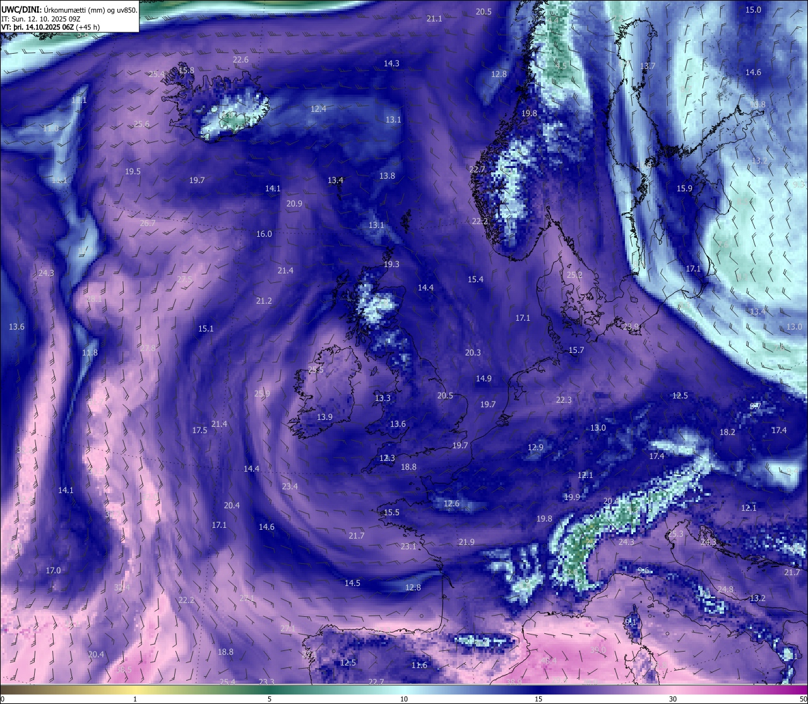This screenshot has width=808, height=704.
Task: Click the 'VT: þri. 14.10.2025 06Z' valid time line
Action: click(x=50, y=27)
